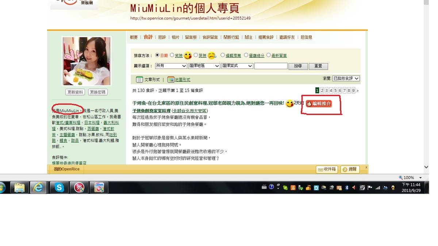Click the 更新資料 update profile button
The image size is (438, 246).
click(75, 92)
